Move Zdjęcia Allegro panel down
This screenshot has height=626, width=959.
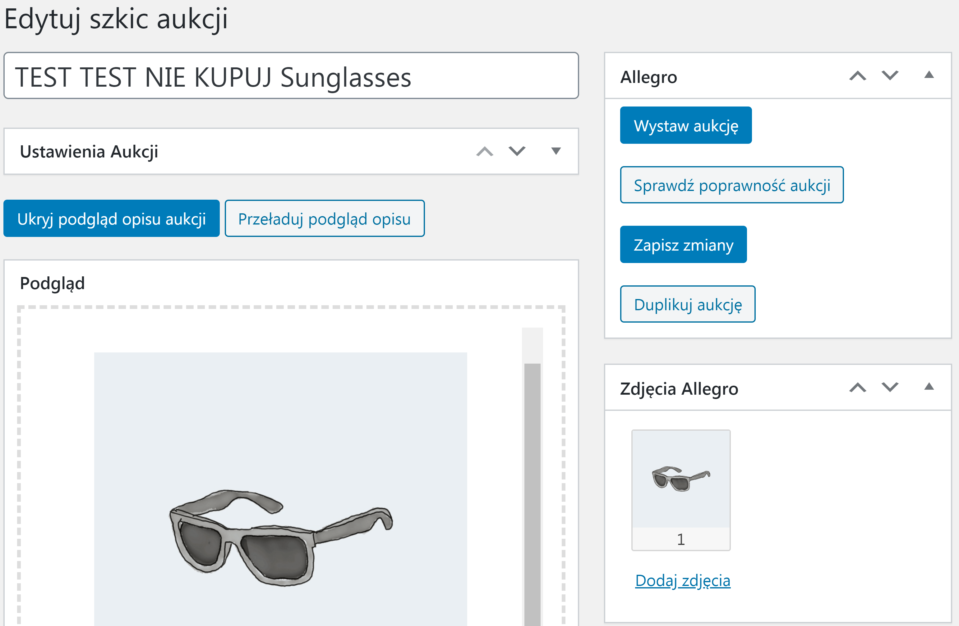890,387
